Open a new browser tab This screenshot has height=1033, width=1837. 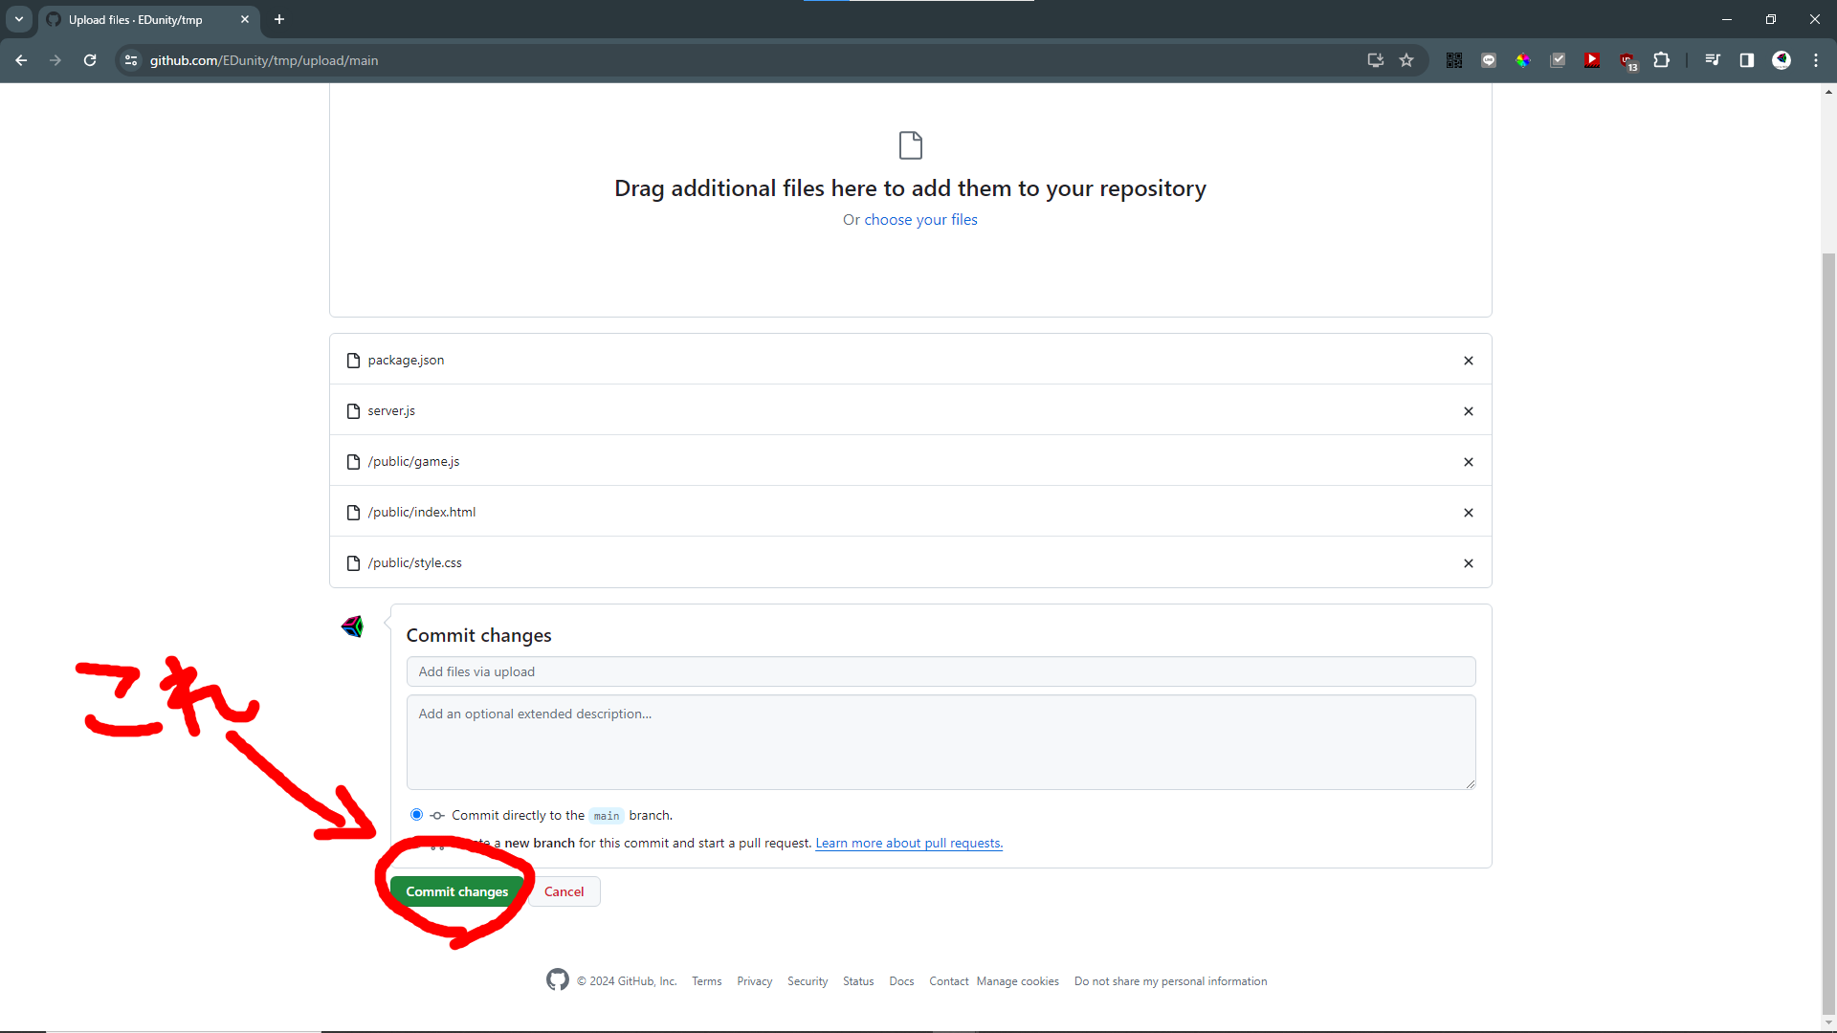pyautogui.click(x=279, y=19)
